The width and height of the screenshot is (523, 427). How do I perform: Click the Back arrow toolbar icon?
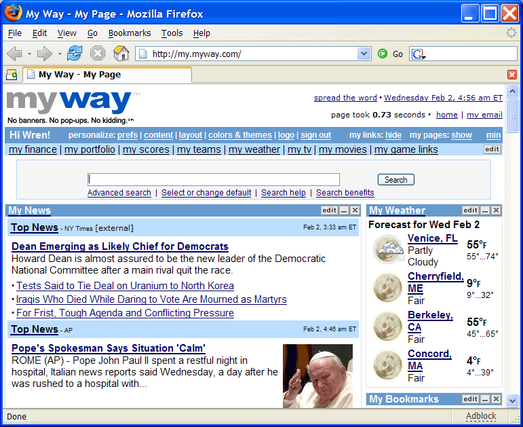tap(15, 54)
